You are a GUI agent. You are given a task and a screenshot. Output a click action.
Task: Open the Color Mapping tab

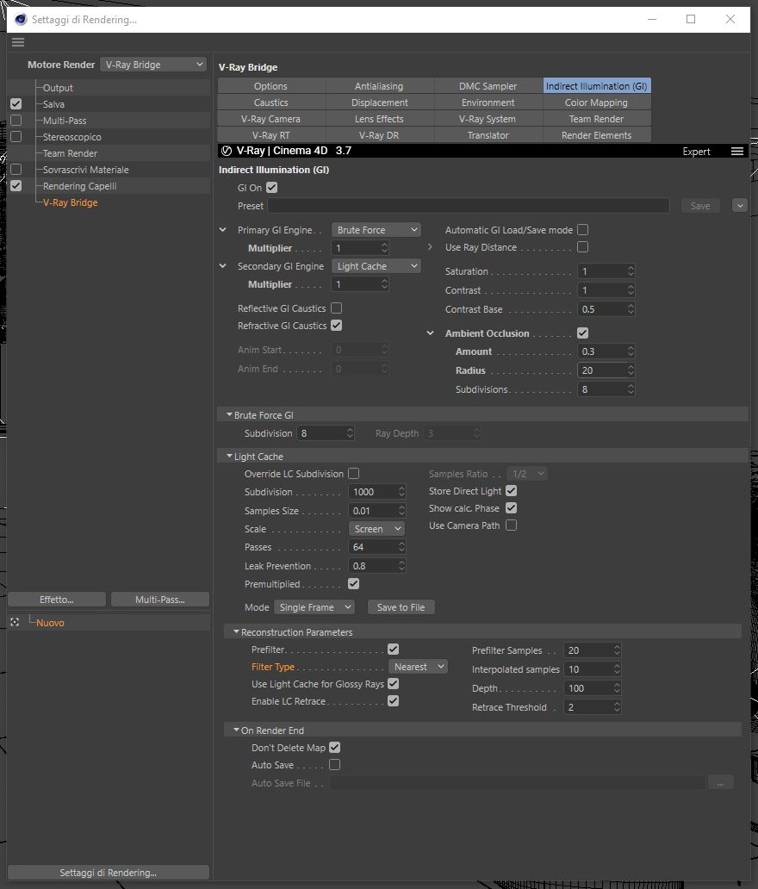(596, 103)
